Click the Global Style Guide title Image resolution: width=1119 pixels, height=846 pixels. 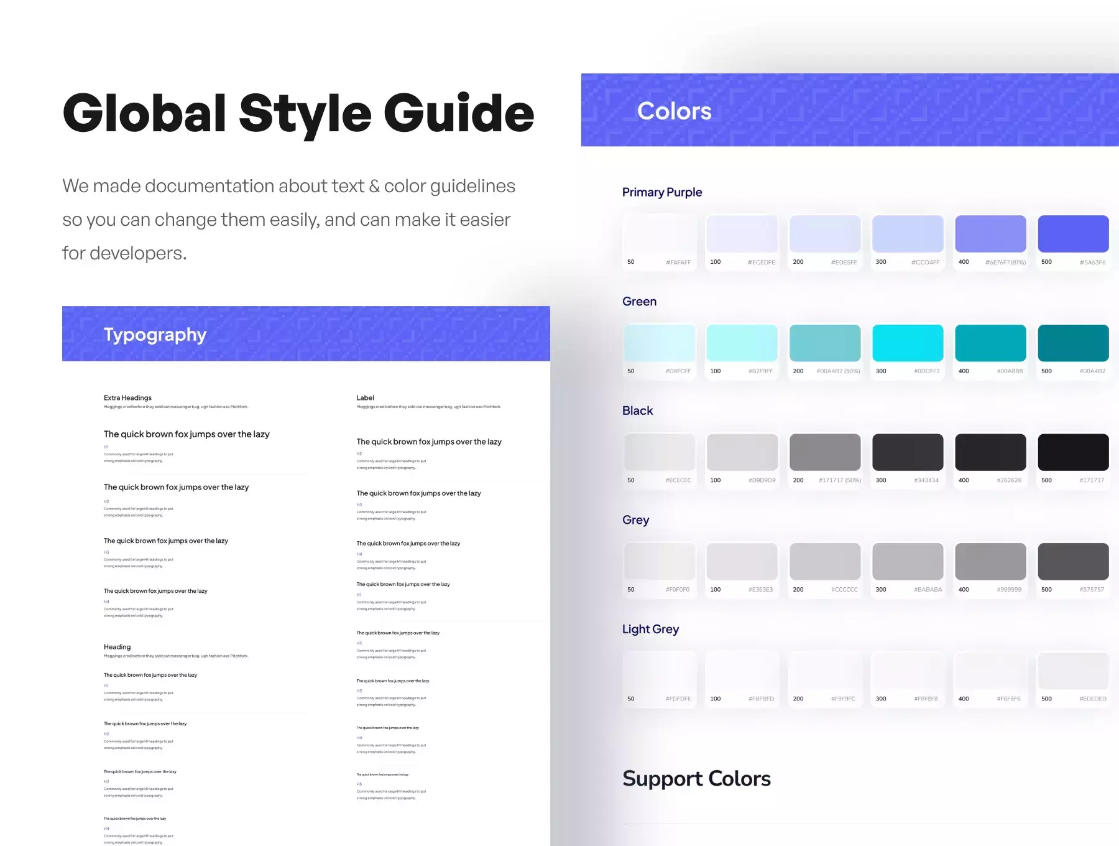tap(298, 113)
